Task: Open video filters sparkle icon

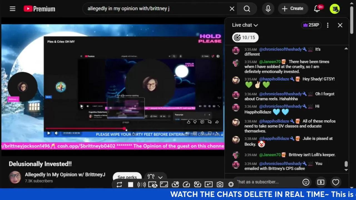Action: (209, 184)
